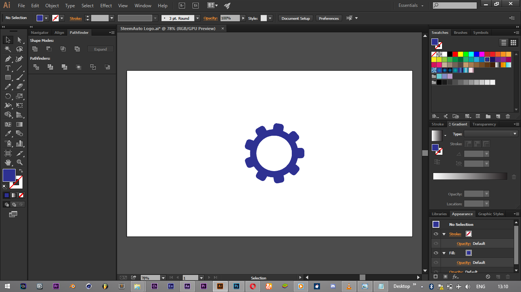Select the Zoom tool
521x292 pixels.
pyautogui.click(x=19, y=162)
